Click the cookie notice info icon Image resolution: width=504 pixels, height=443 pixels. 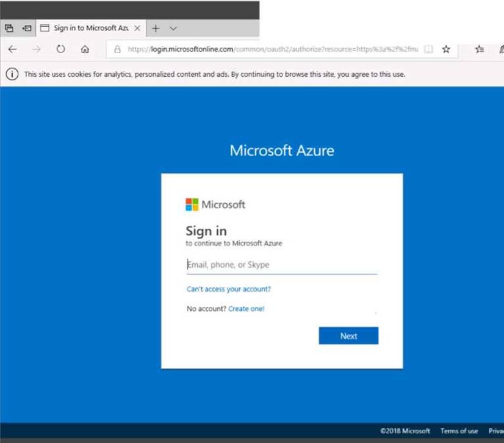[x=12, y=74]
